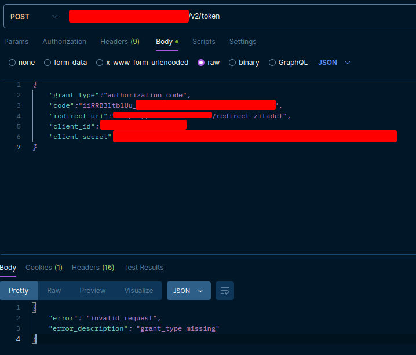Click the closing brace on response line 4

pos(34,339)
